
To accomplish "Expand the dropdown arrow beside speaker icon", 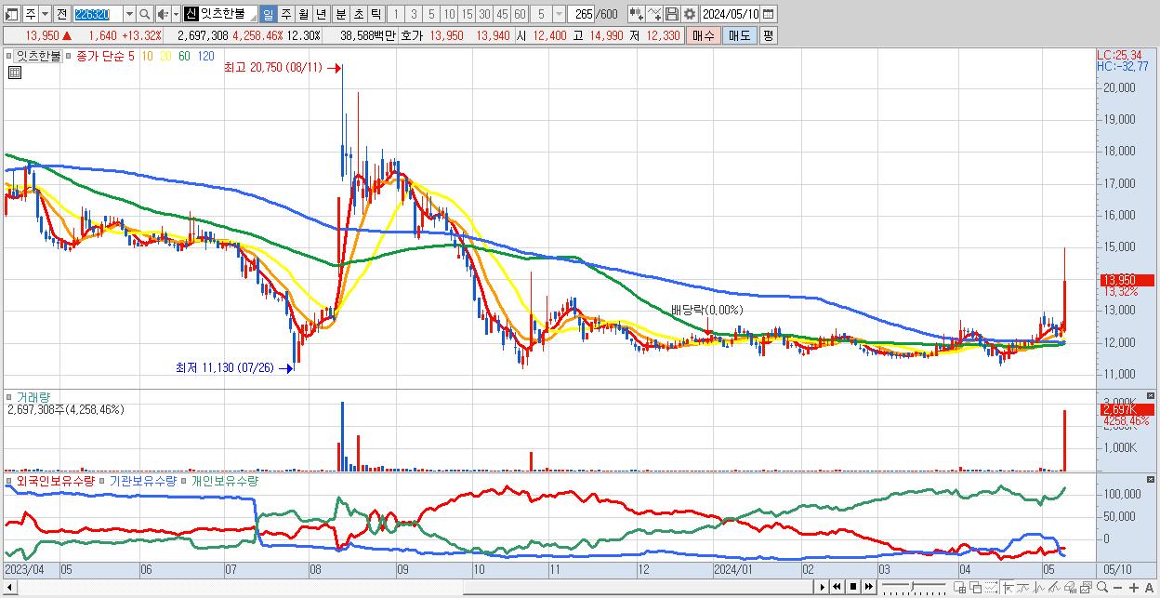I will click(176, 14).
